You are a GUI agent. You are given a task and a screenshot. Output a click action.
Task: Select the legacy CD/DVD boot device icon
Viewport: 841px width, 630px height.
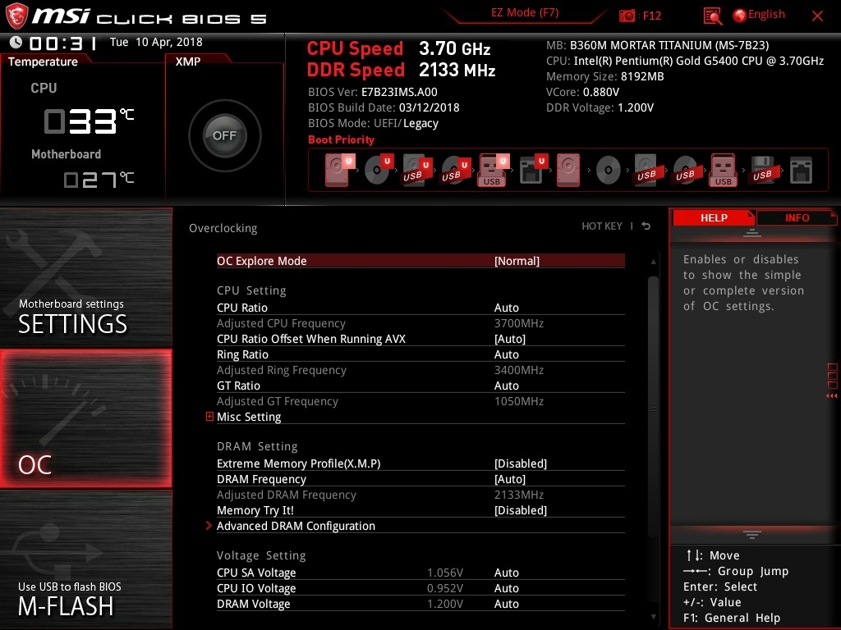[x=609, y=171]
